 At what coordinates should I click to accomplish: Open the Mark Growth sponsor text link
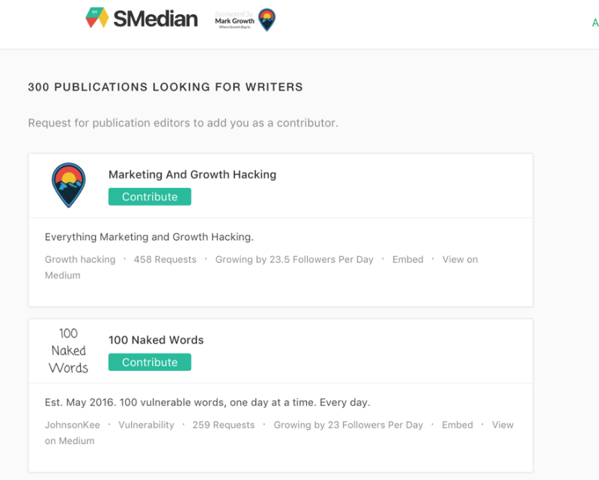[x=234, y=20]
